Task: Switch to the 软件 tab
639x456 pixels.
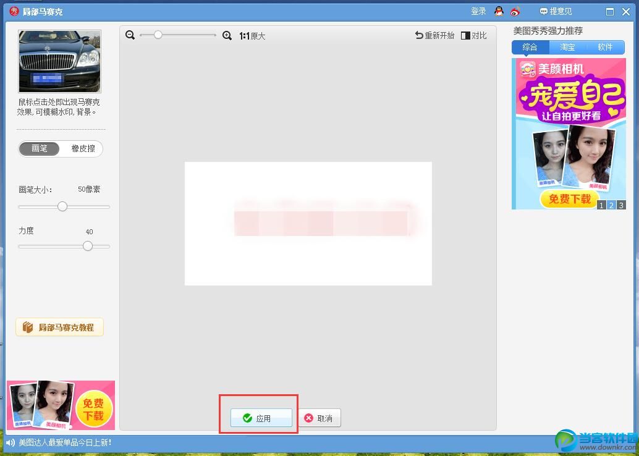Action: click(x=605, y=47)
